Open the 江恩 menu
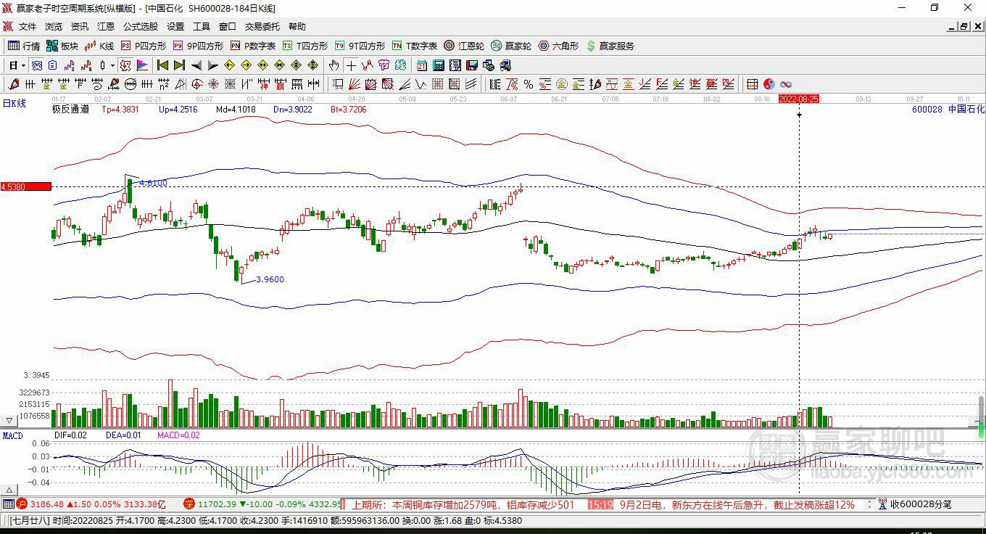Image resolution: width=986 pixels, height=534 pixels. click(x=106, y=27)
